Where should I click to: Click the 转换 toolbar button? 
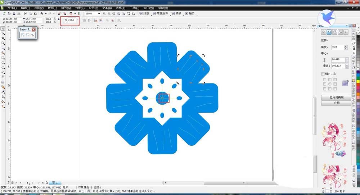click(x=176, y=14)
